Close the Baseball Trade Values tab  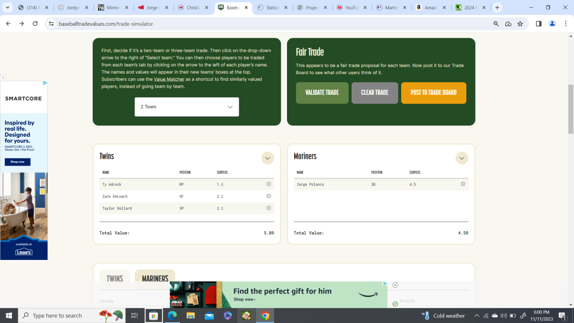tap(246, 8)
